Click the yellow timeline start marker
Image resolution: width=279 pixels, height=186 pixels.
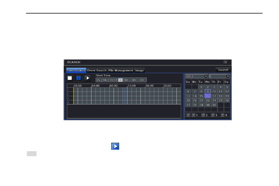pyautogui.click(x=74, y=96)
